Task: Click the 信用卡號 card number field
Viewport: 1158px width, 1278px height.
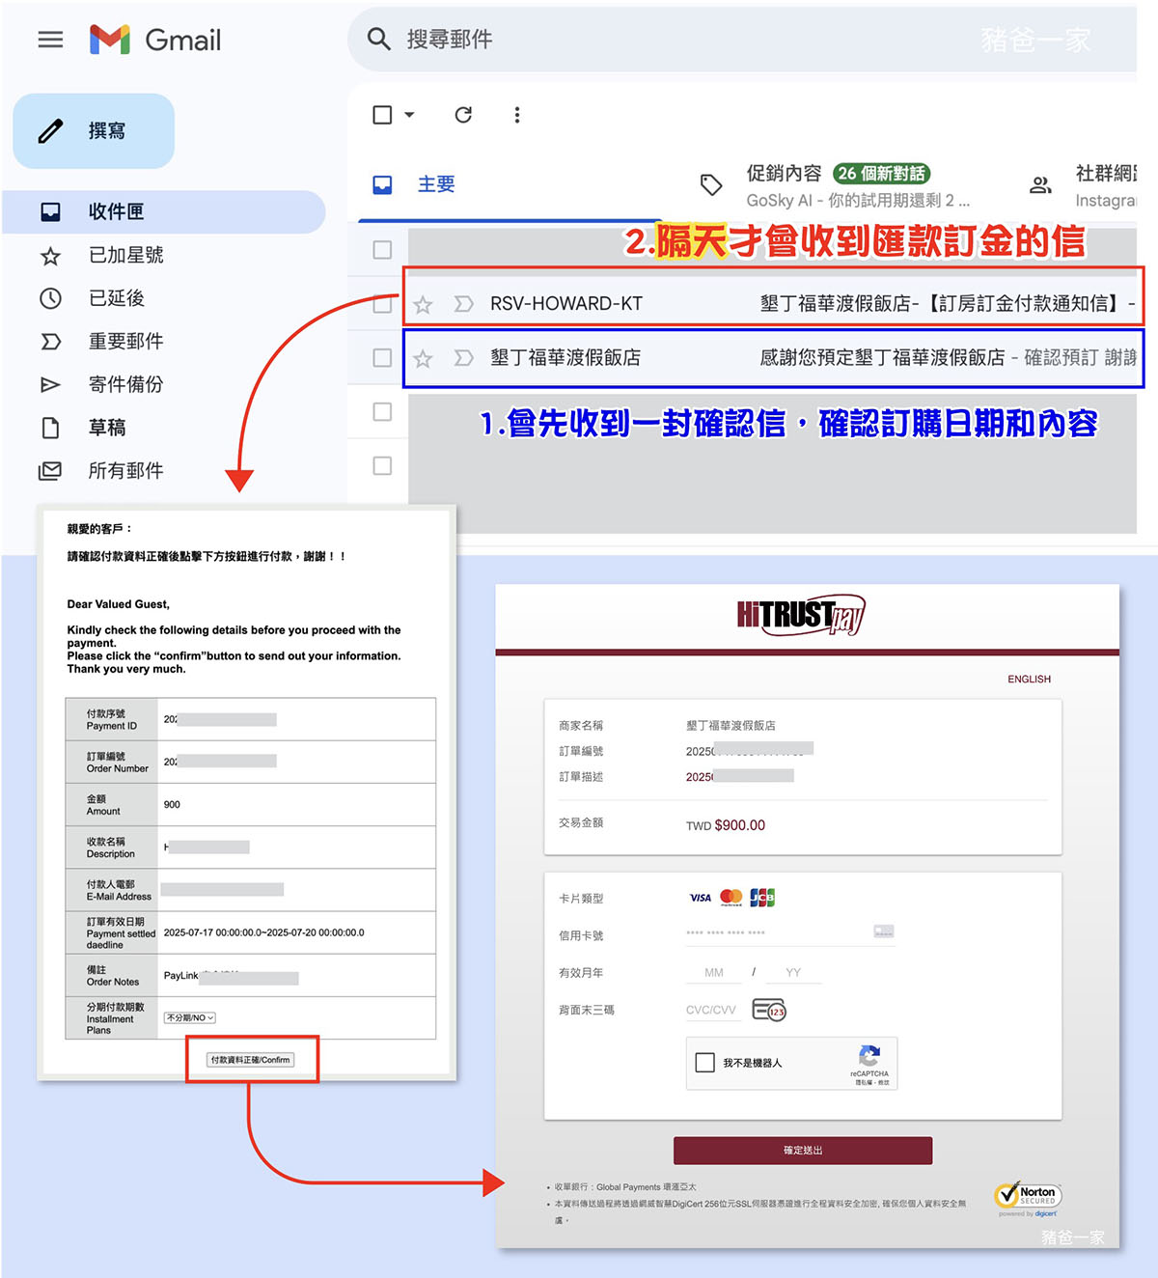Action: (777, 932)
